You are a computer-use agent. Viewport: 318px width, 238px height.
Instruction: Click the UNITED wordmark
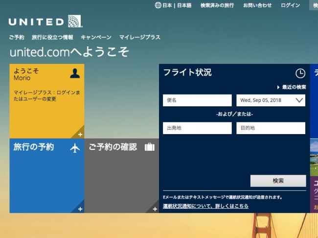pos(36,22)
